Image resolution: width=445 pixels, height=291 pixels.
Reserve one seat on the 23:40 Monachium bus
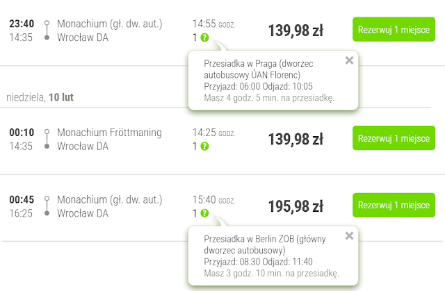pos(394,31)
